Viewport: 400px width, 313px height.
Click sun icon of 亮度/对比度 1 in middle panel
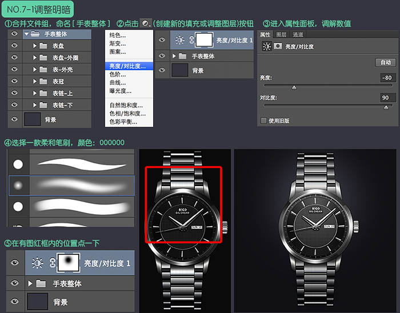click(179, 40)
